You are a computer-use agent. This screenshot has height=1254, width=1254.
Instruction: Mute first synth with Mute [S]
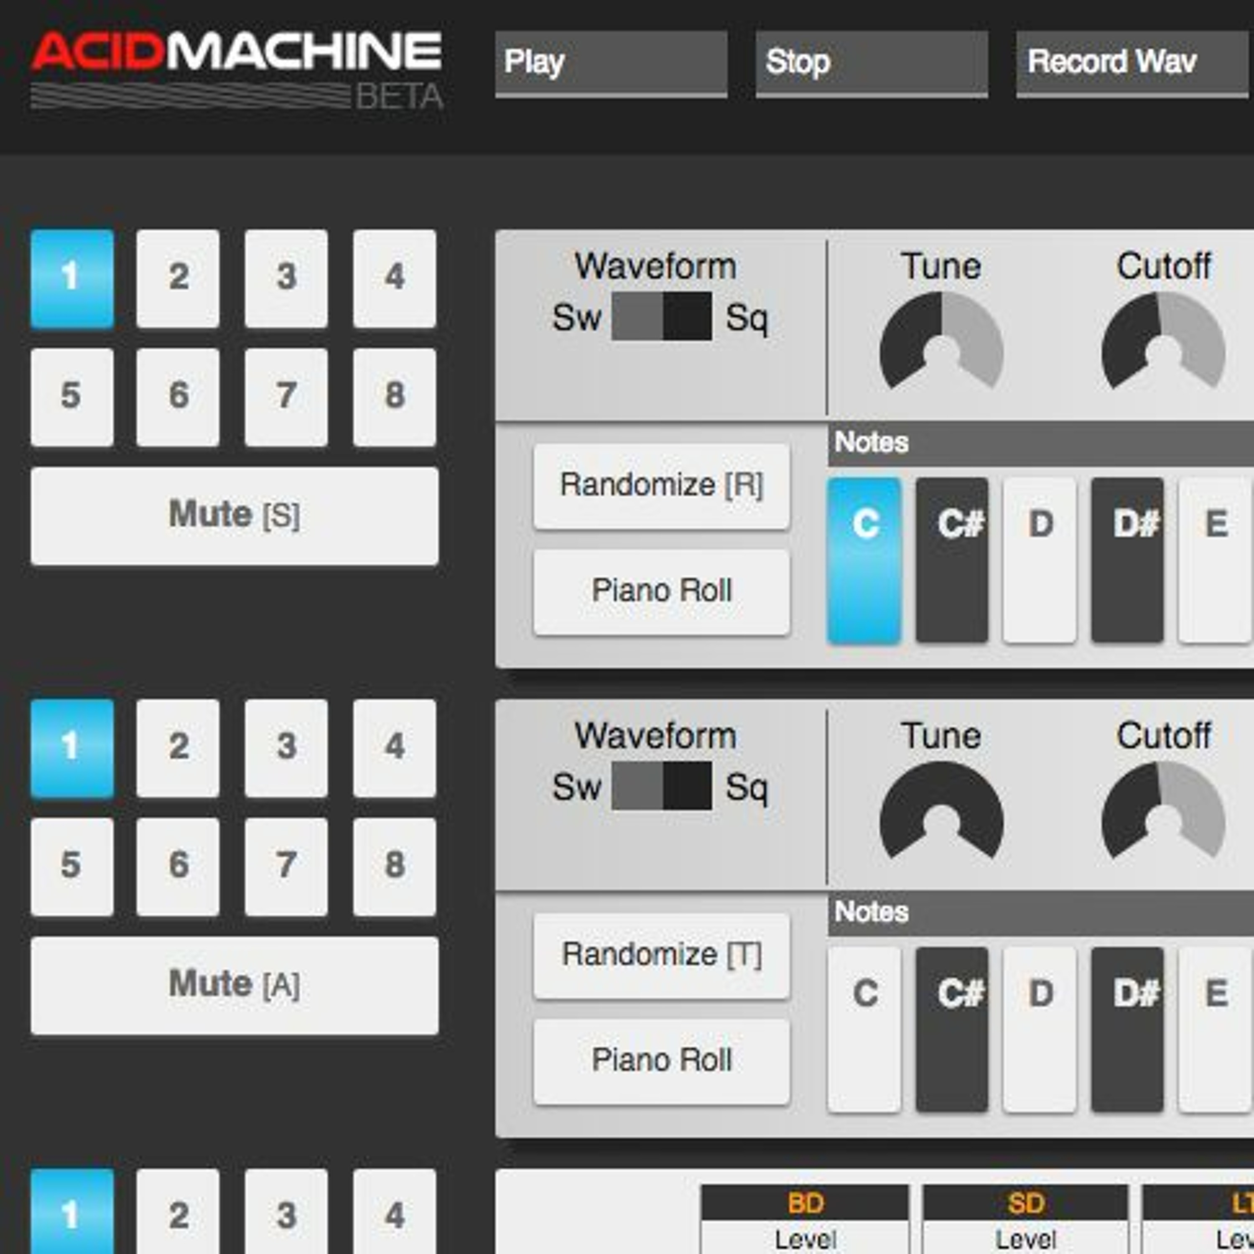234,516
